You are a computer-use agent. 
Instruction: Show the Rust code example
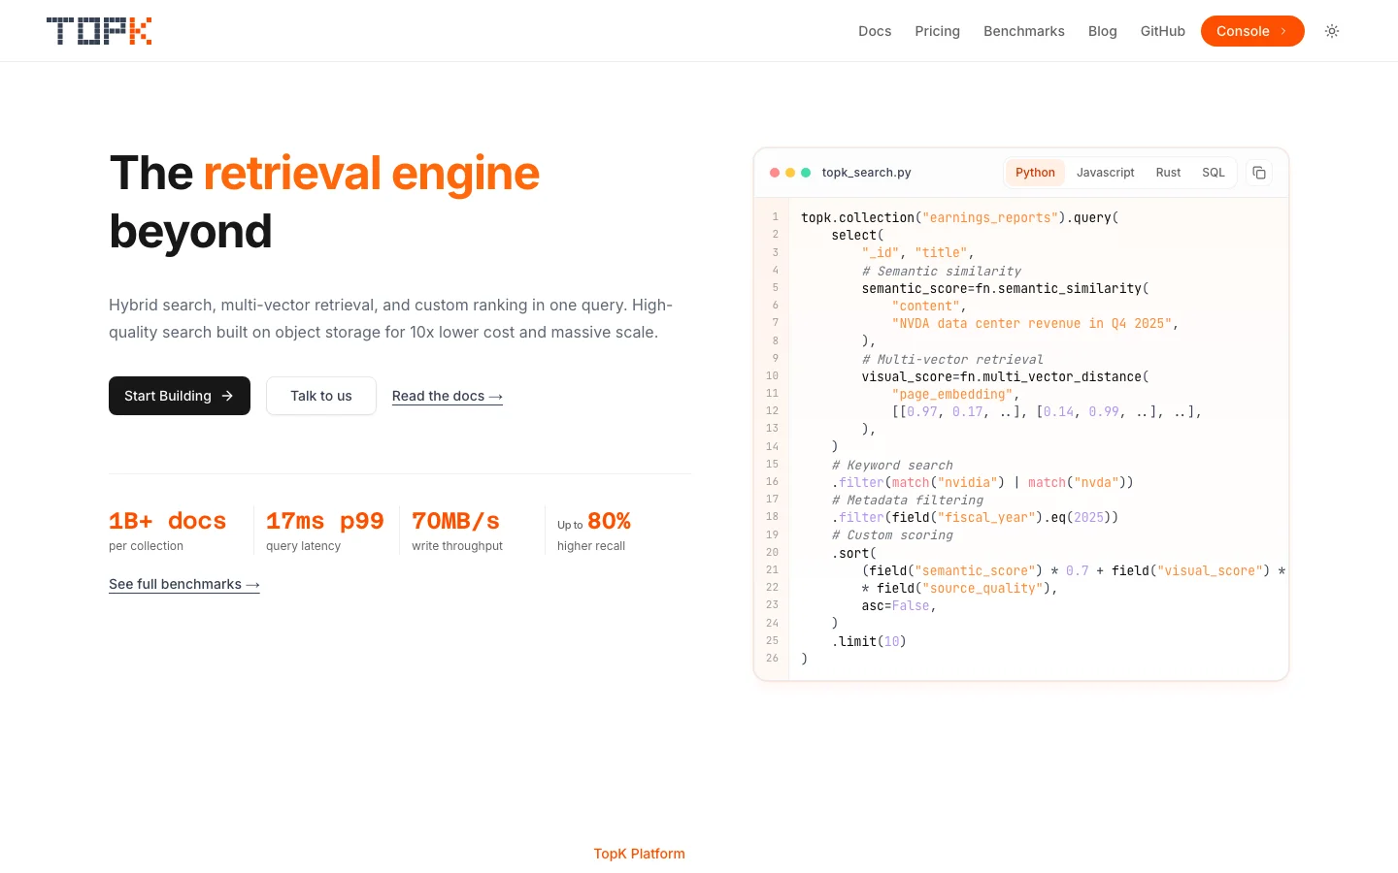[1168, 173]
